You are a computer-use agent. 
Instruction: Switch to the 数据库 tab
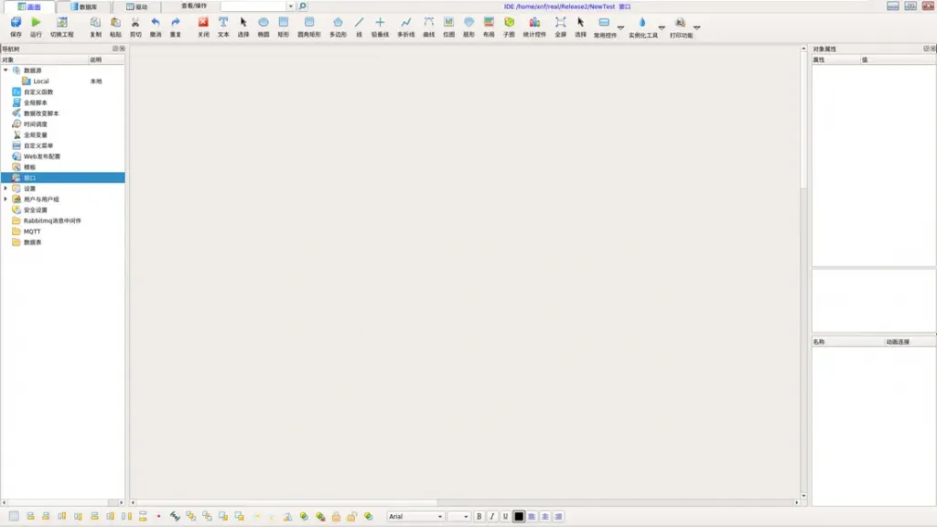tap(83, 6)
